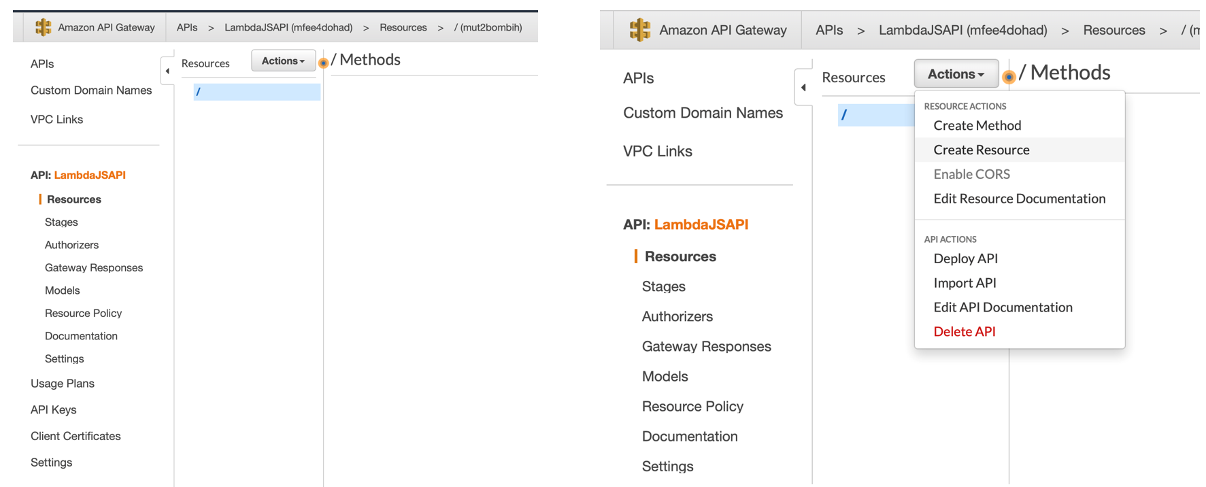Open bottom Settings in left sidebar
This screenshot has height=487, width=1206.
51,463
